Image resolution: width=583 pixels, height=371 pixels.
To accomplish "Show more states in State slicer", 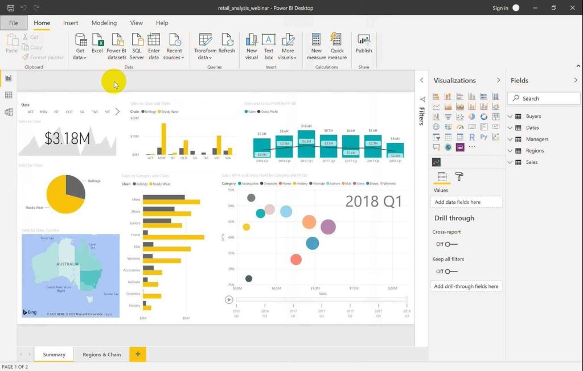I will [117, 112].
